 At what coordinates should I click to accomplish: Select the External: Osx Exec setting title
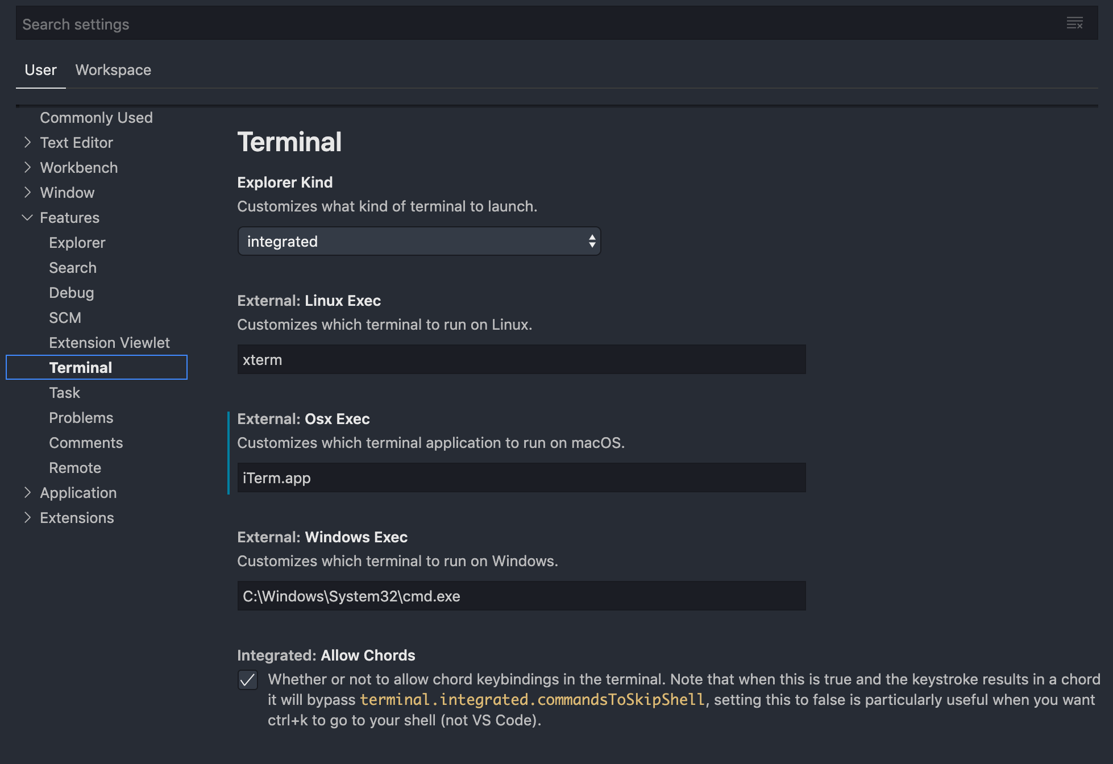[x=304, y=419]
